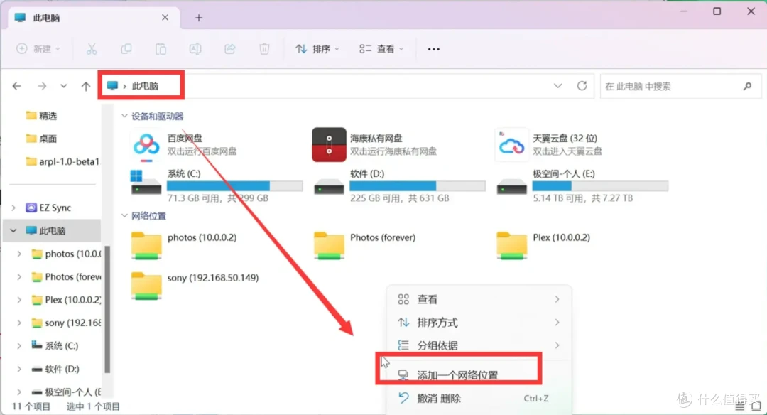Open new tab with plus button

point(199,18)
